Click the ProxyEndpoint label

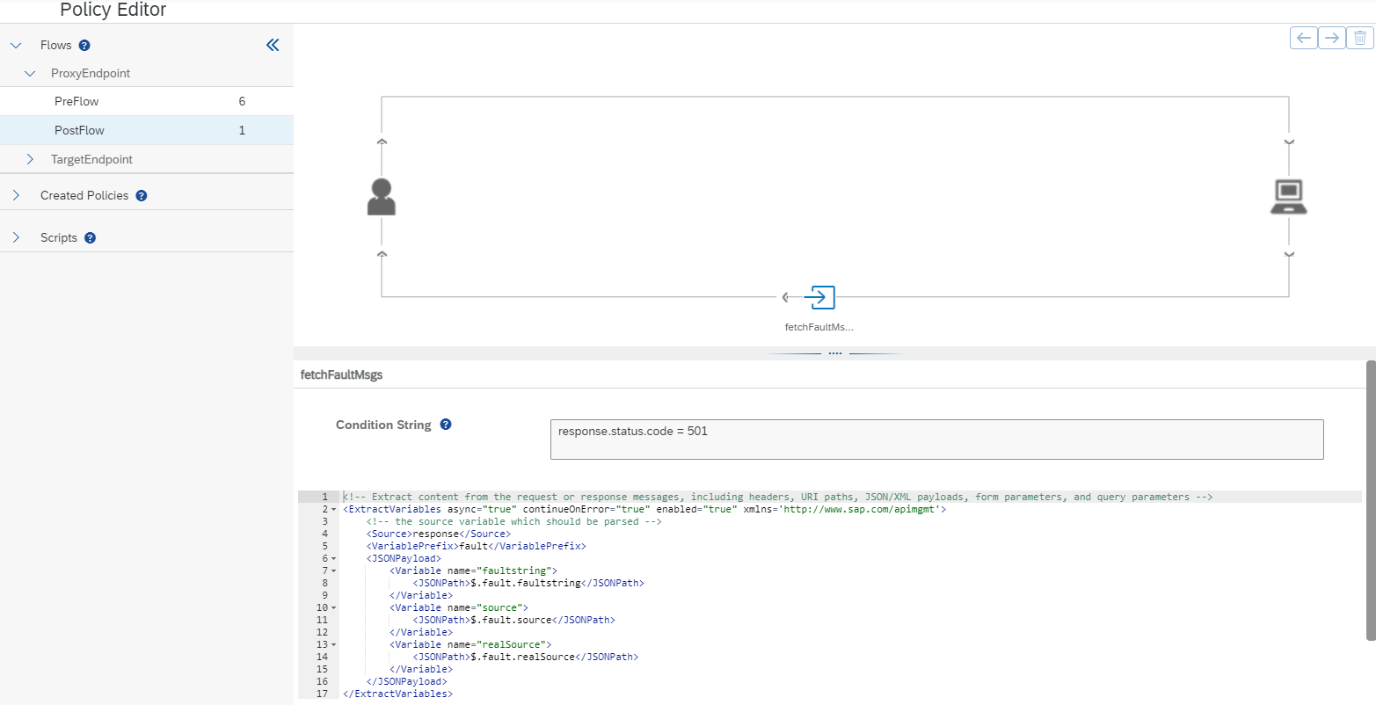click(91, 74)
